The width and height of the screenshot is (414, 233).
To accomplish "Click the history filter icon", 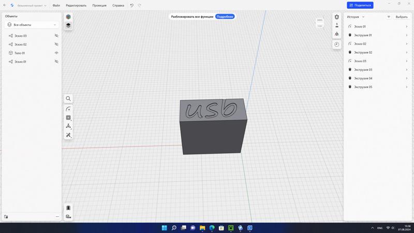I will (389, 17).
